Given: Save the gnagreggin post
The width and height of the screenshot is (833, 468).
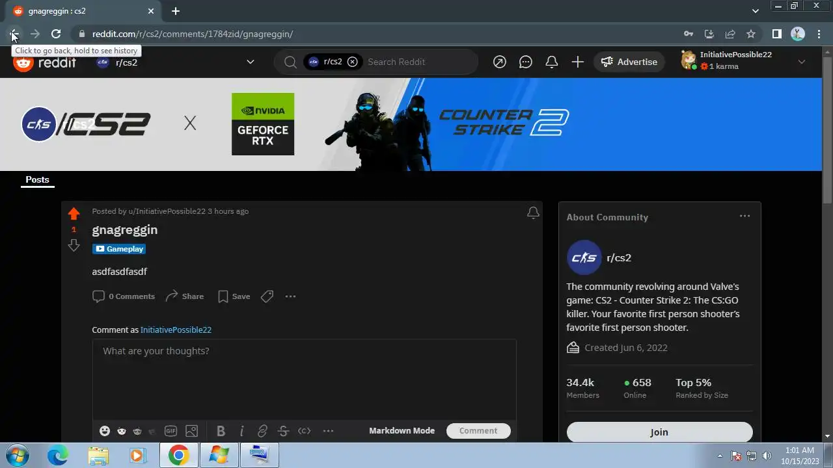Looking at the screenshot, I should click(x=234, y=296).
